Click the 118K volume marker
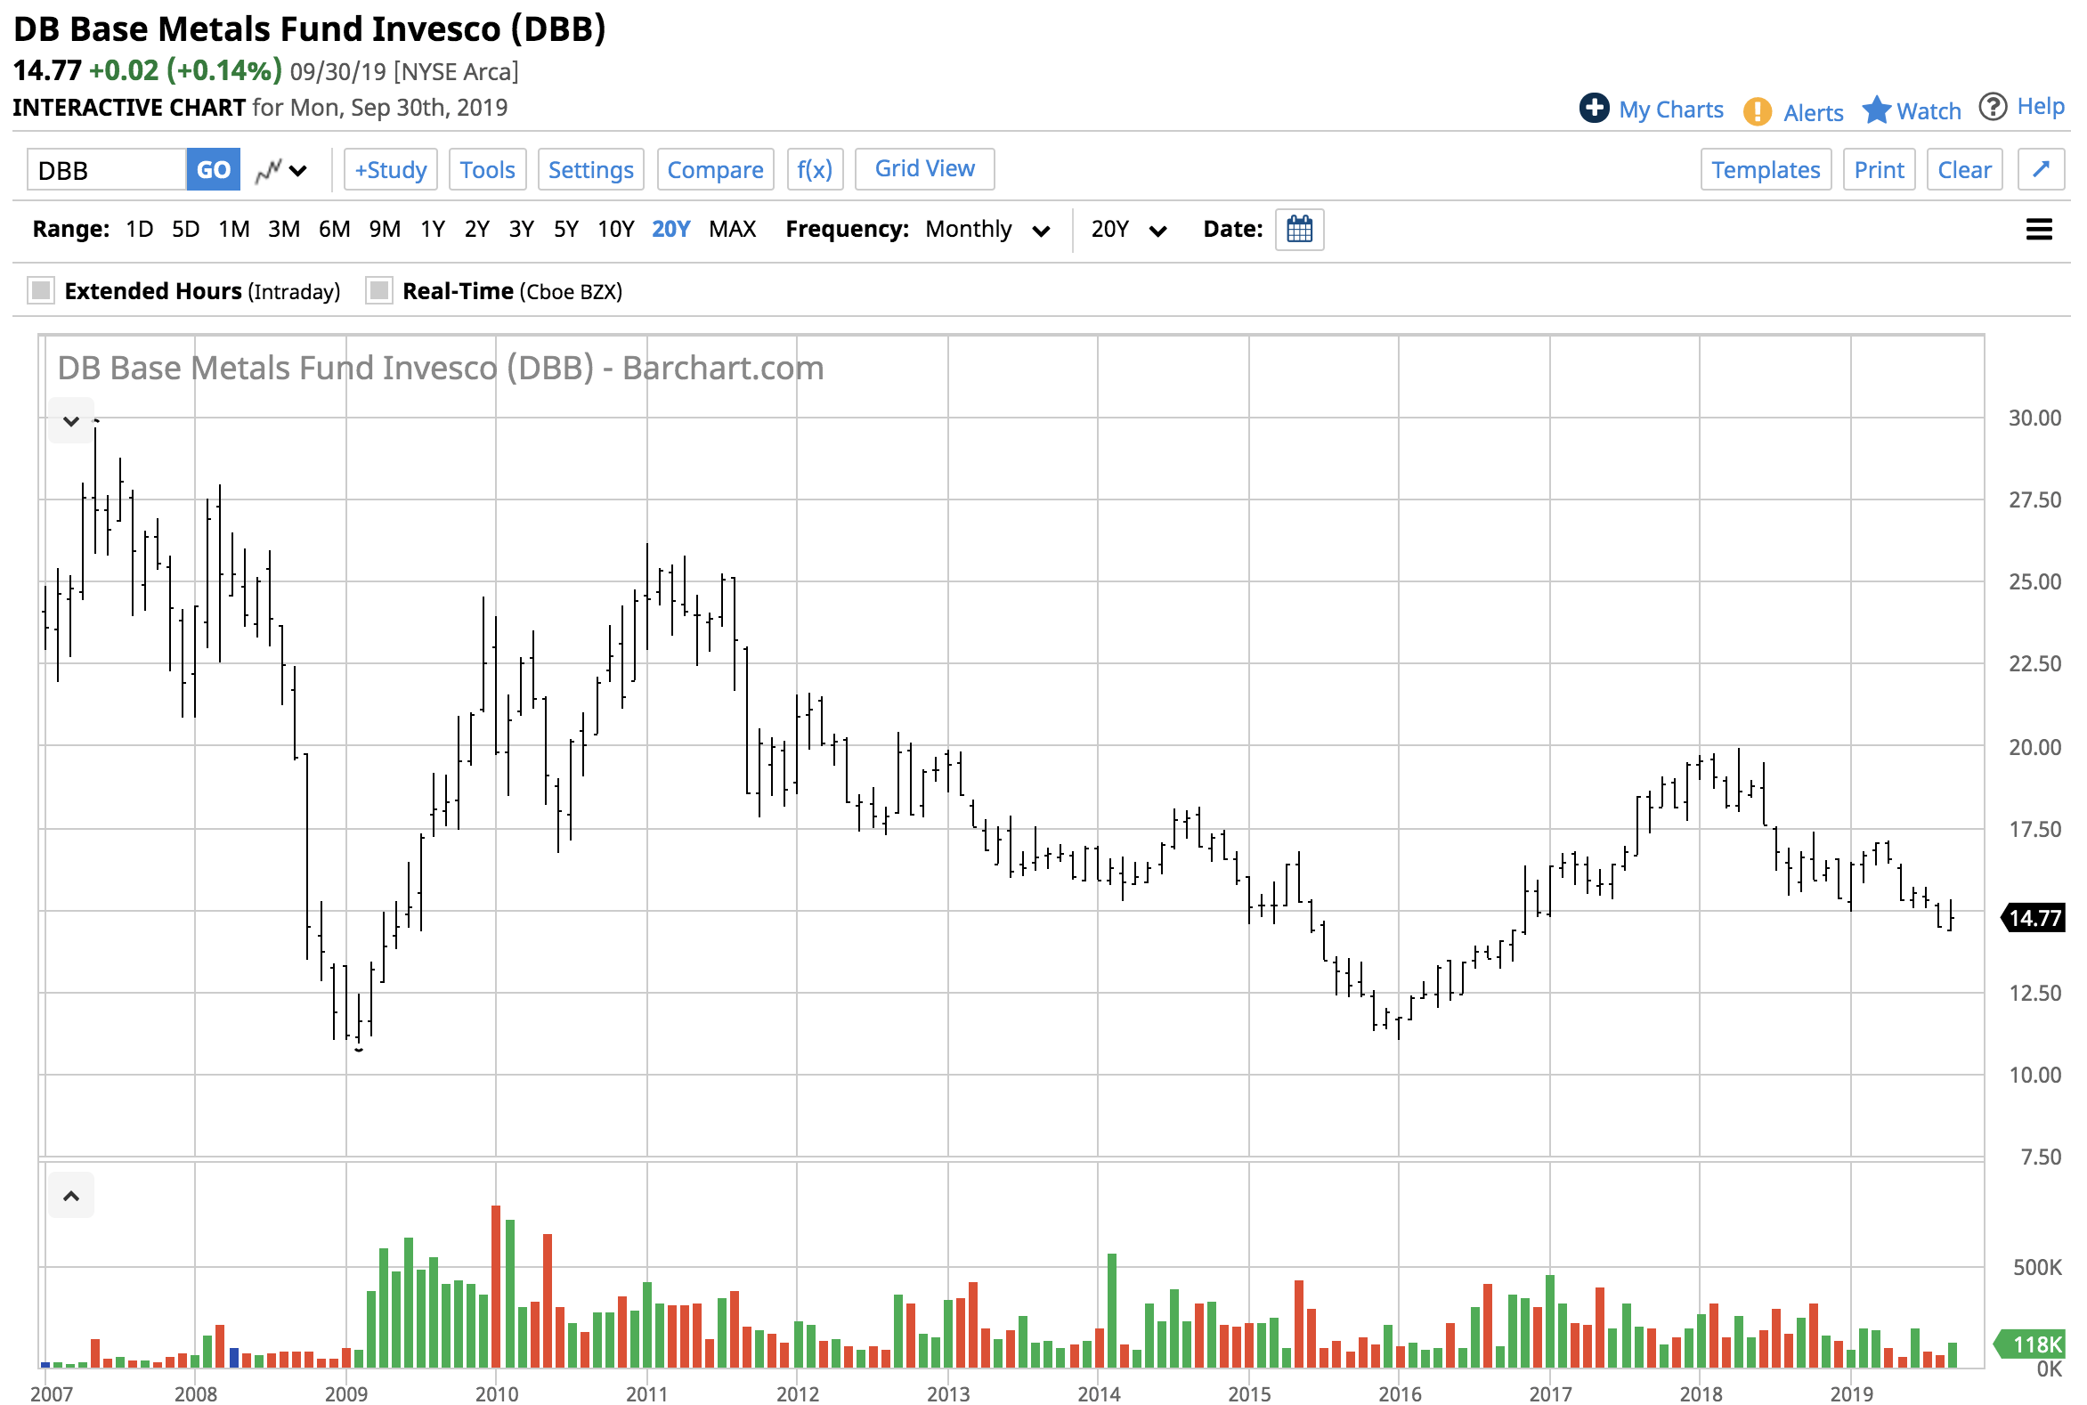2087x1405 pixels. tap(2030, 1344)
